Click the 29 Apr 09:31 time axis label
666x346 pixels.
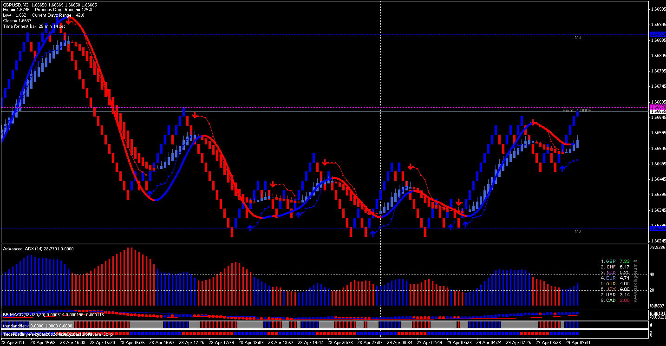click(x=579, y=343)
